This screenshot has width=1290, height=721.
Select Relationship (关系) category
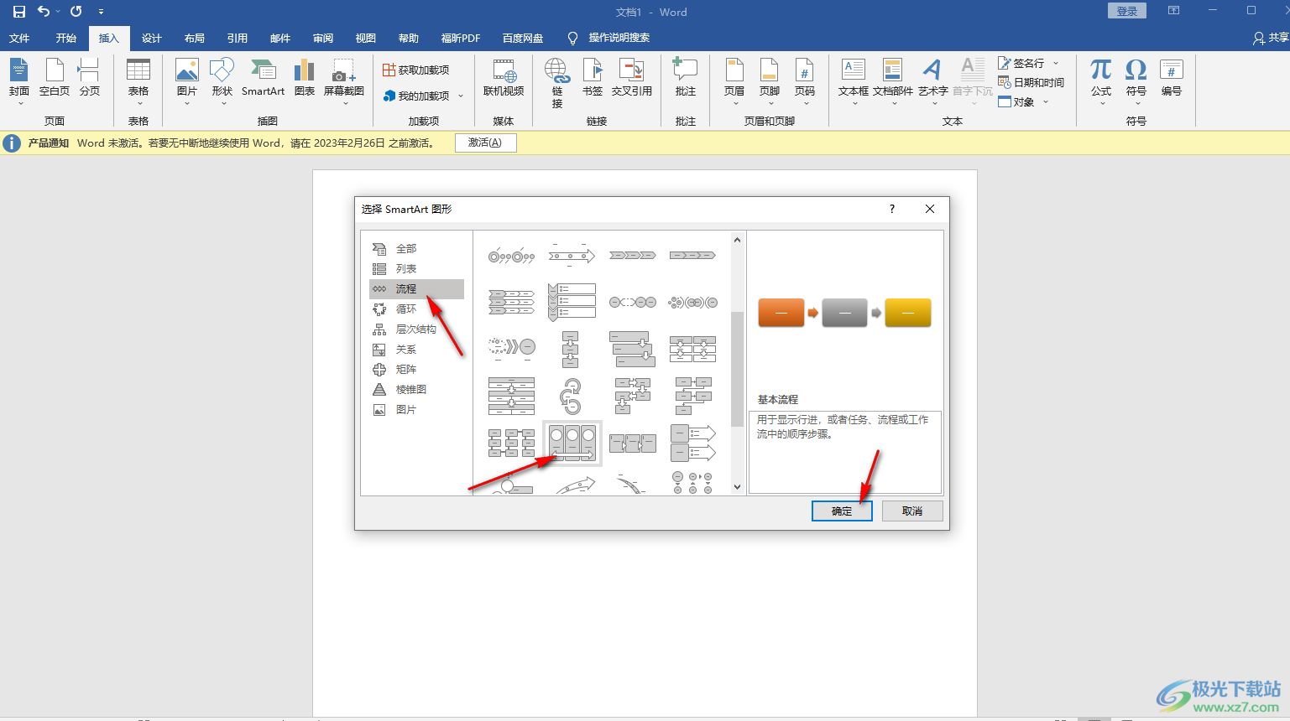(x=416, y=350)
